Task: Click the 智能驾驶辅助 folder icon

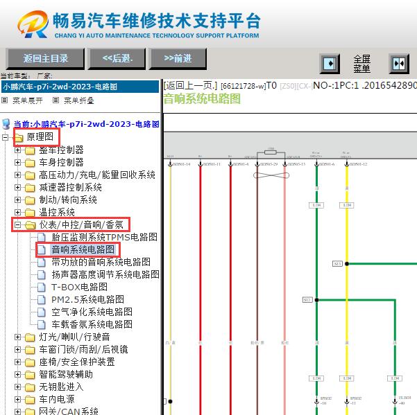Action: [30, 375]
